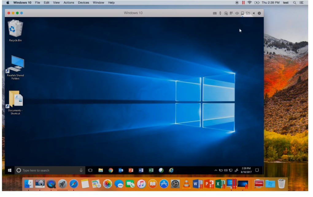
Task: Open keyboard options in Parallels title bar
Action: (x=215, y=13)
